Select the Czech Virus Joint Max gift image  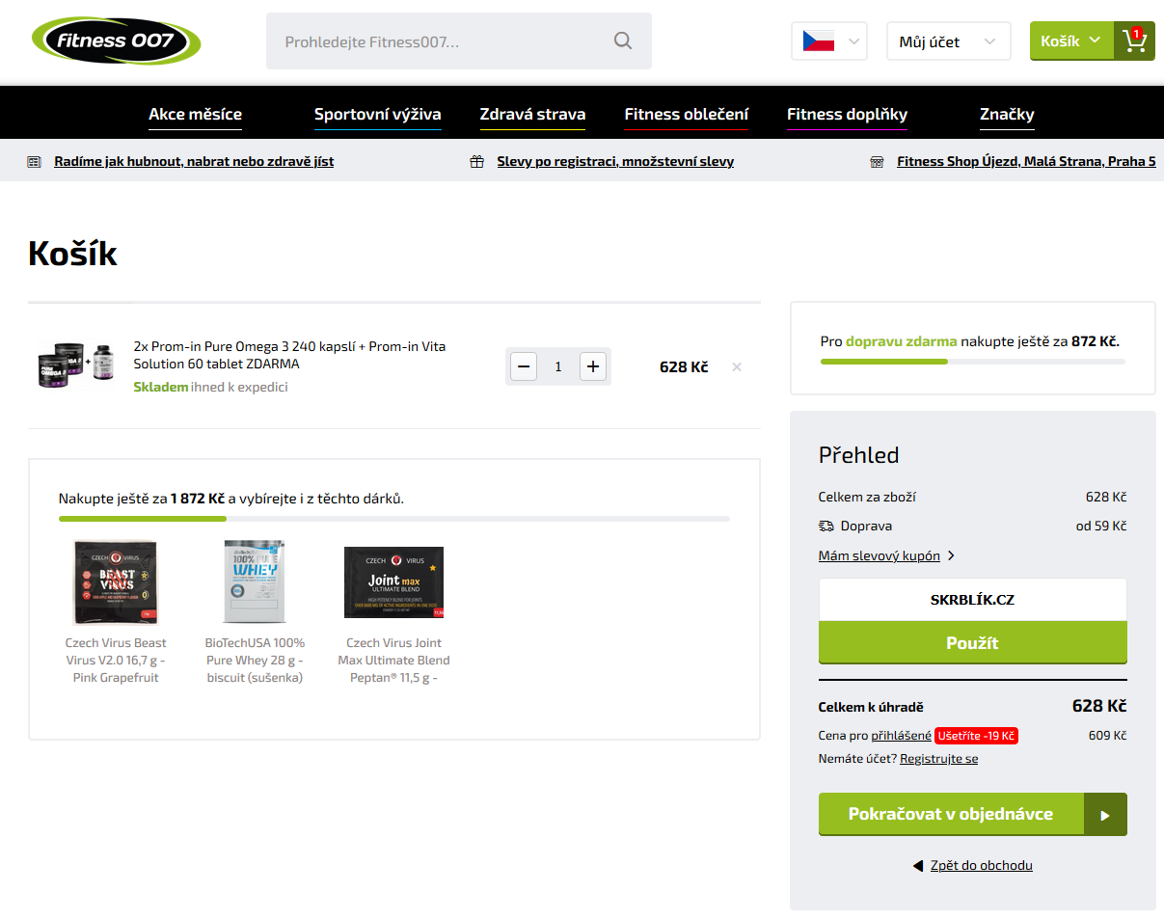point(394,582)
